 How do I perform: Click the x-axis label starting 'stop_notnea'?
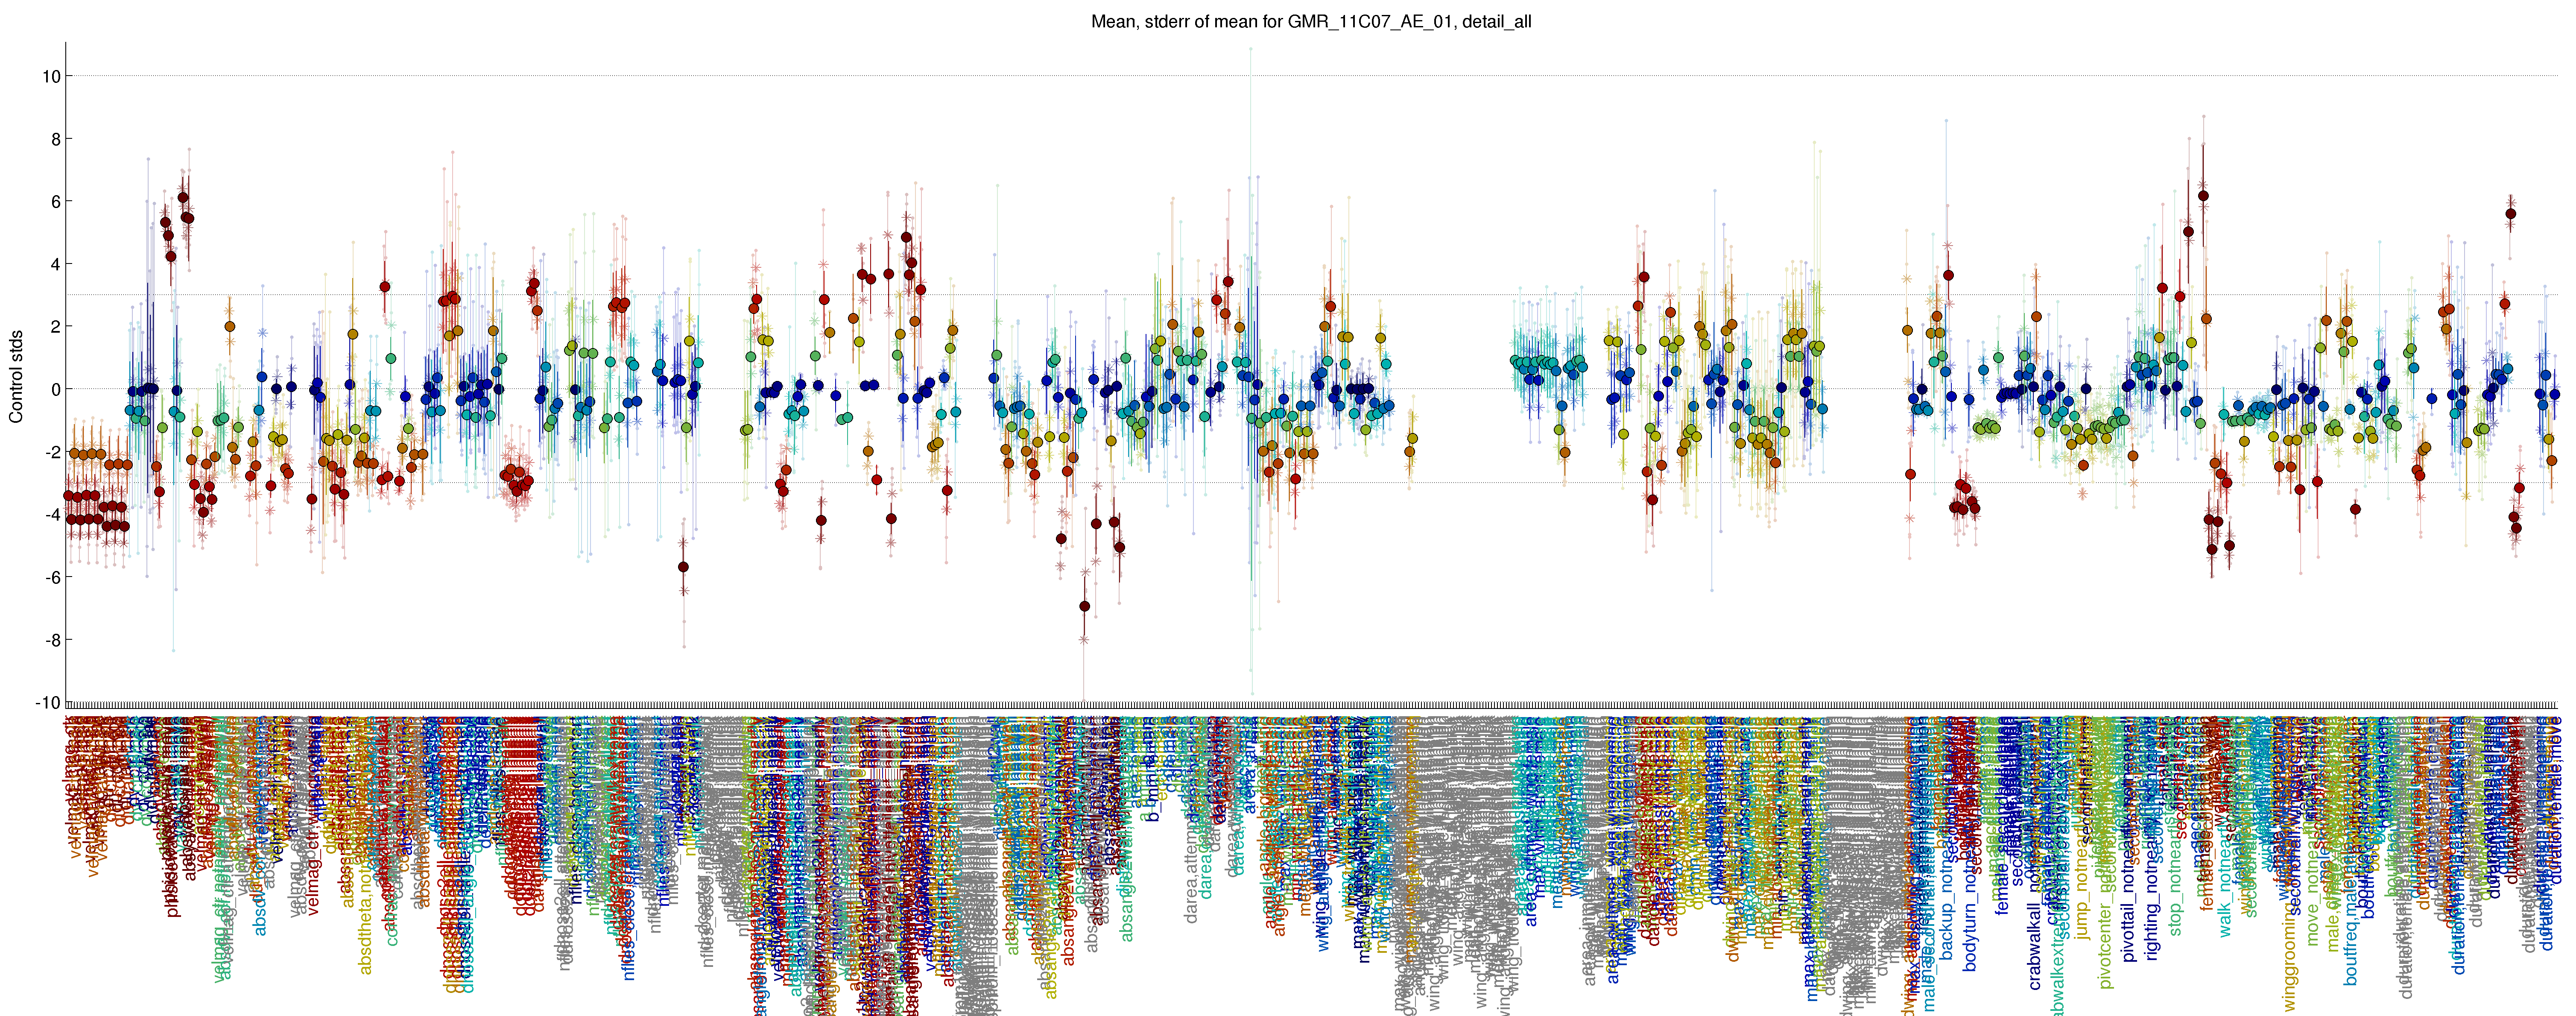click(x=2175, y=827)
